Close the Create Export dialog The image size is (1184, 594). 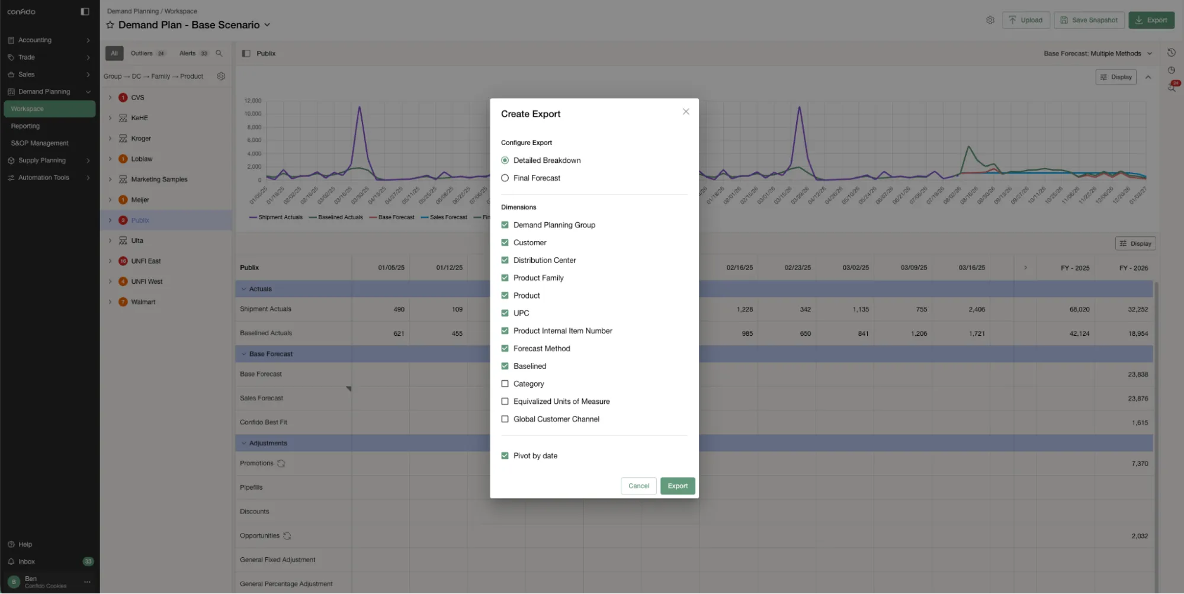686,111
